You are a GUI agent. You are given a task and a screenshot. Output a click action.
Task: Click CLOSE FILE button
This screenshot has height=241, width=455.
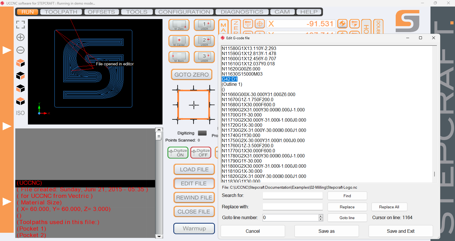coord(194,212)
